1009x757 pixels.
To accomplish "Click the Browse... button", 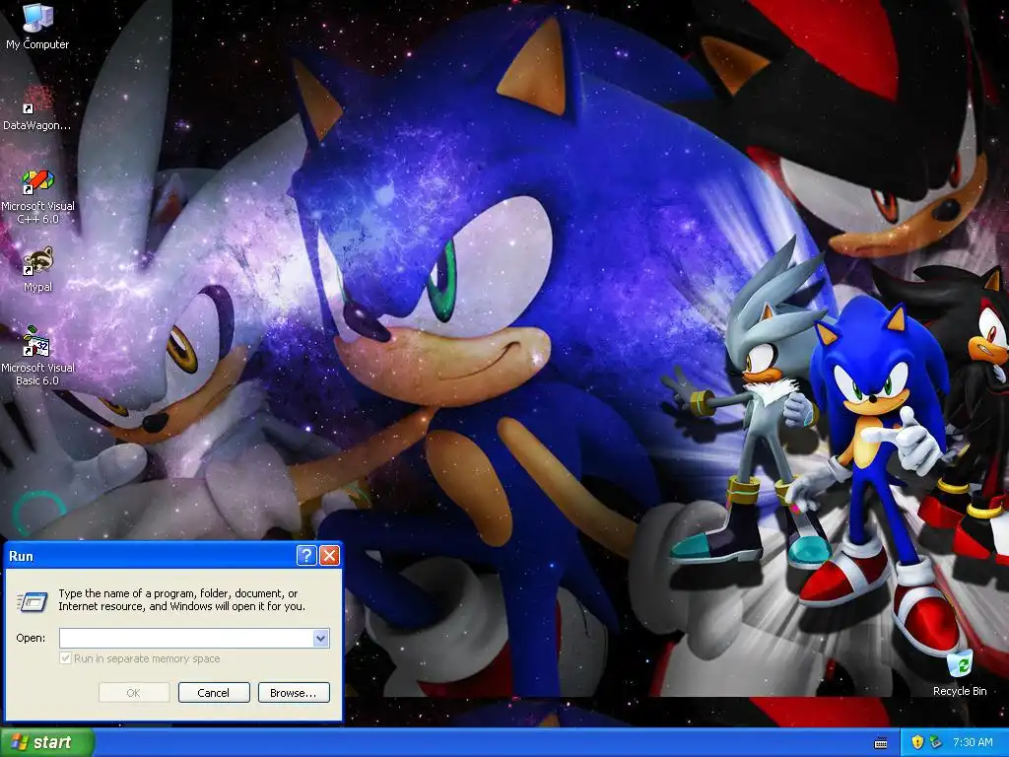I will pos(294,693).
